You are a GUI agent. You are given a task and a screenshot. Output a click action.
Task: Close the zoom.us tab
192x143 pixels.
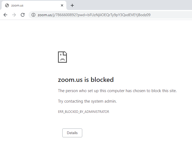tap(62, 5)
